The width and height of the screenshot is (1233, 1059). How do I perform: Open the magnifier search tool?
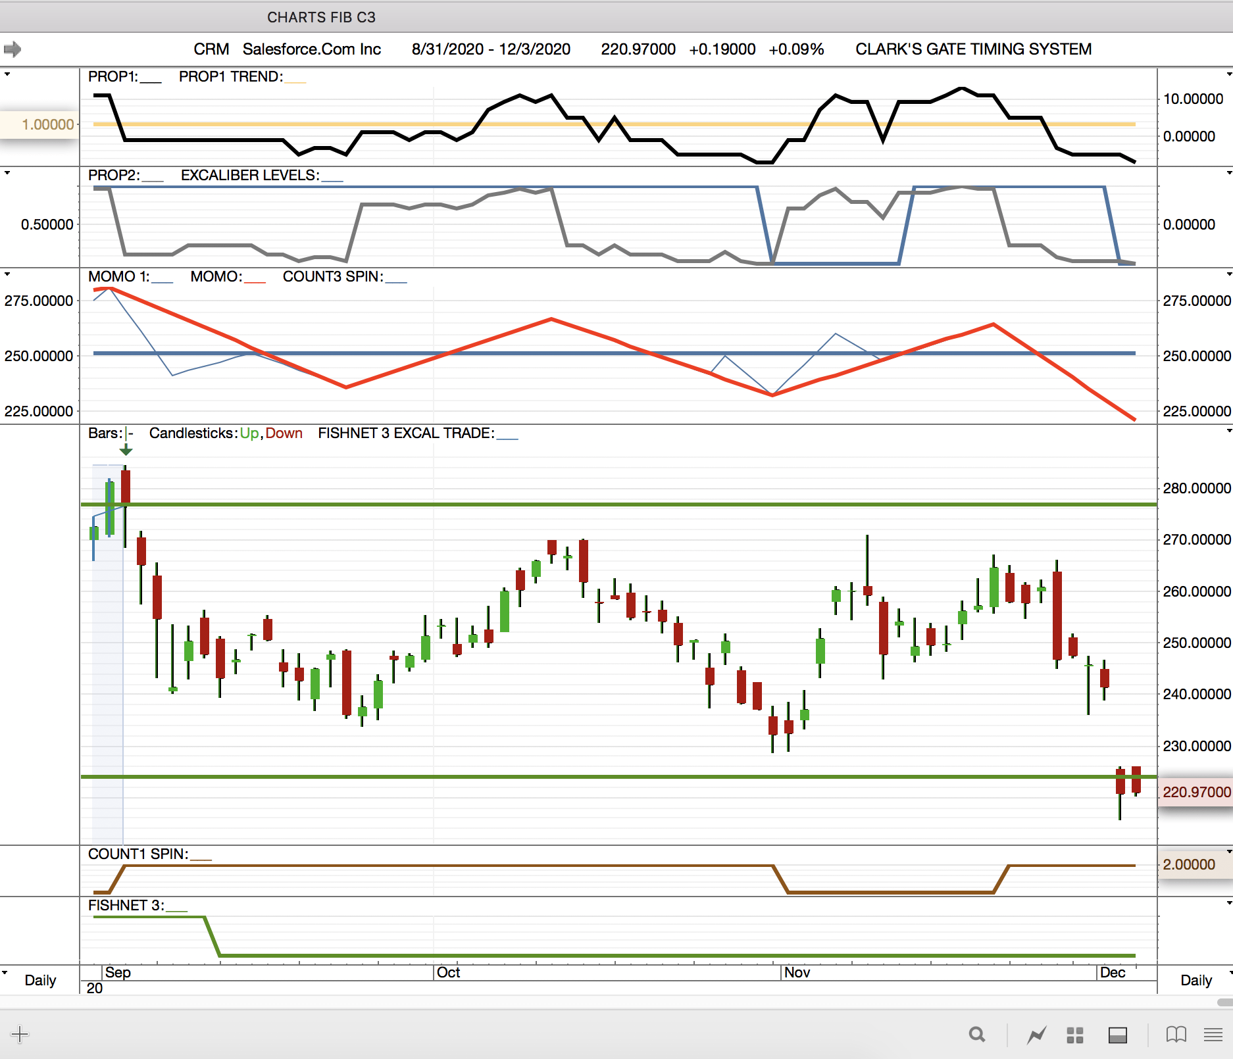coord(977,1035)
